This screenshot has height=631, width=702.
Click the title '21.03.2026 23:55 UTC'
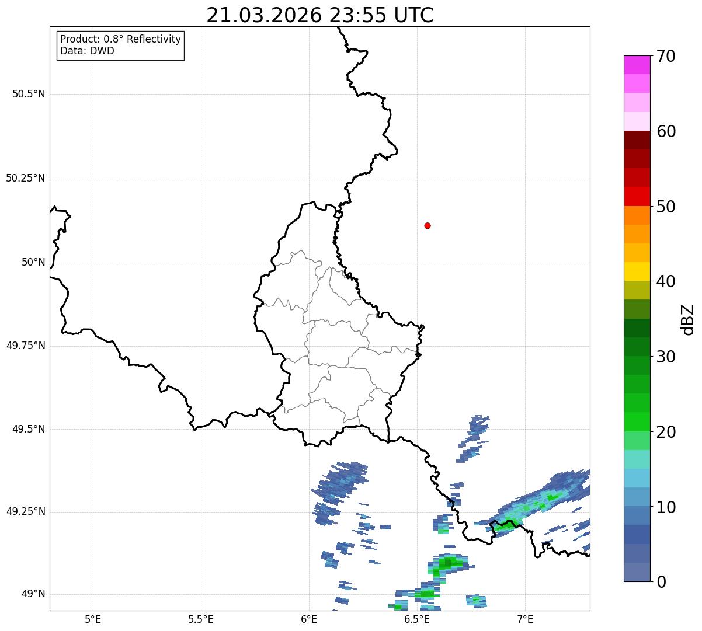tap(320, 15)
